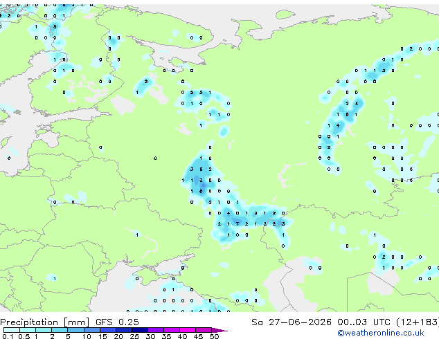Click the '(12+183)' forecast run label
Viewport: 439px width, 339px height.
(x=418, y=322)
